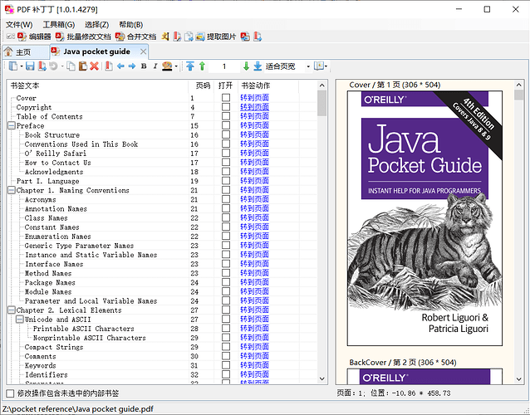Open dropdown arrow beside the undo icon
The image size is (530, 415).
click(62, 66)
